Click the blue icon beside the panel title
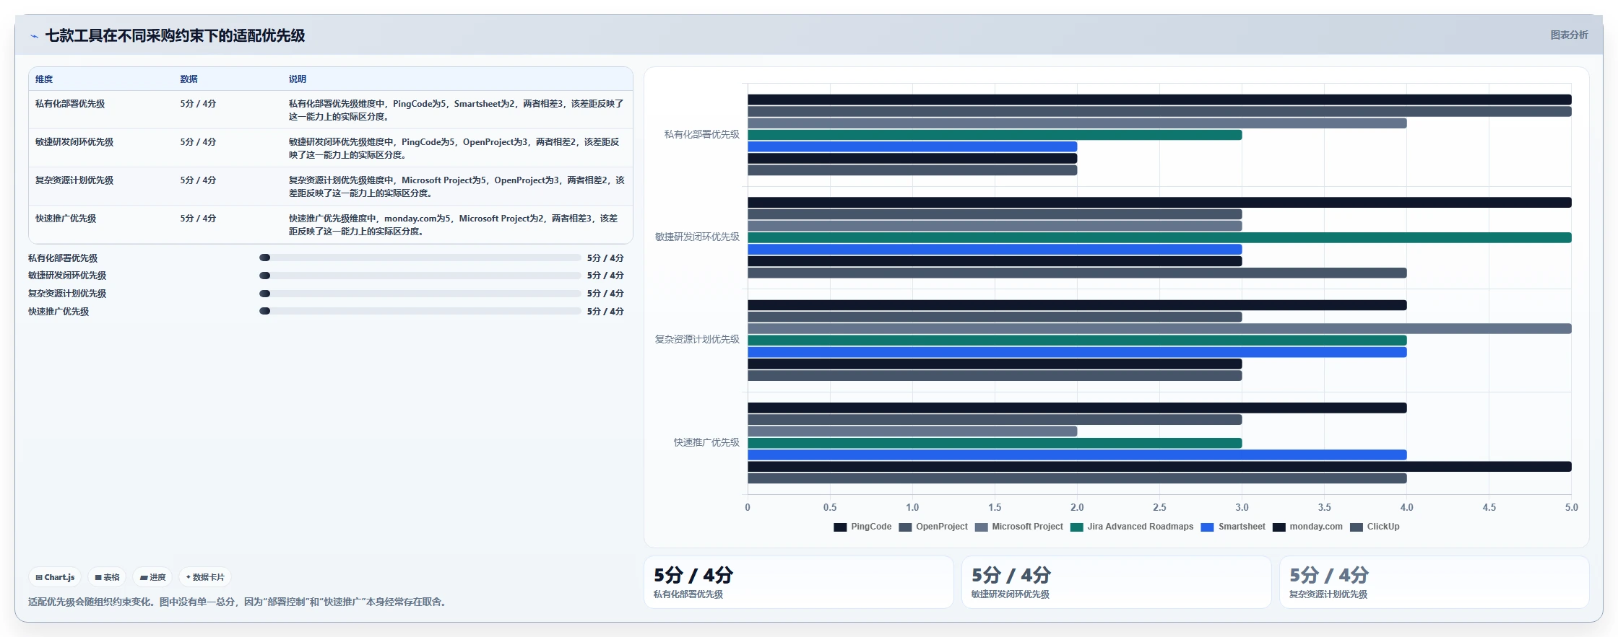 click(34, 36)
